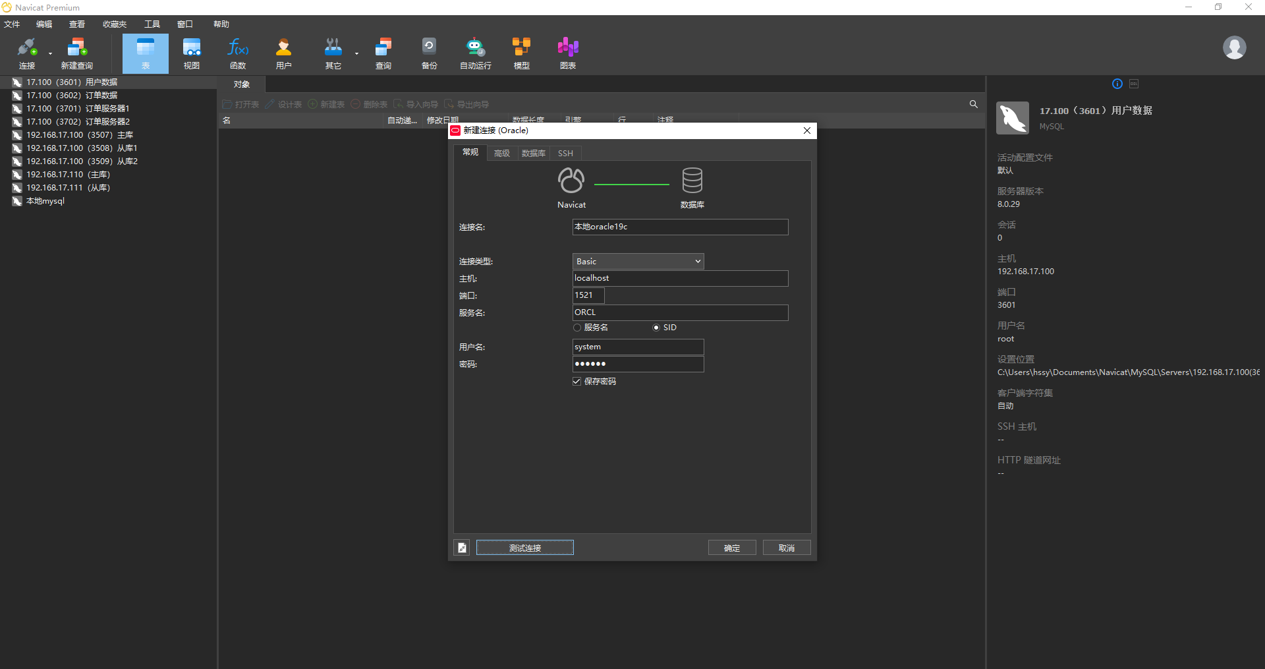Viewport: 1265px width, 669px height.
Task: Select connection 17.100 (3602) 订单数据
Action: (x=108, y=96)
